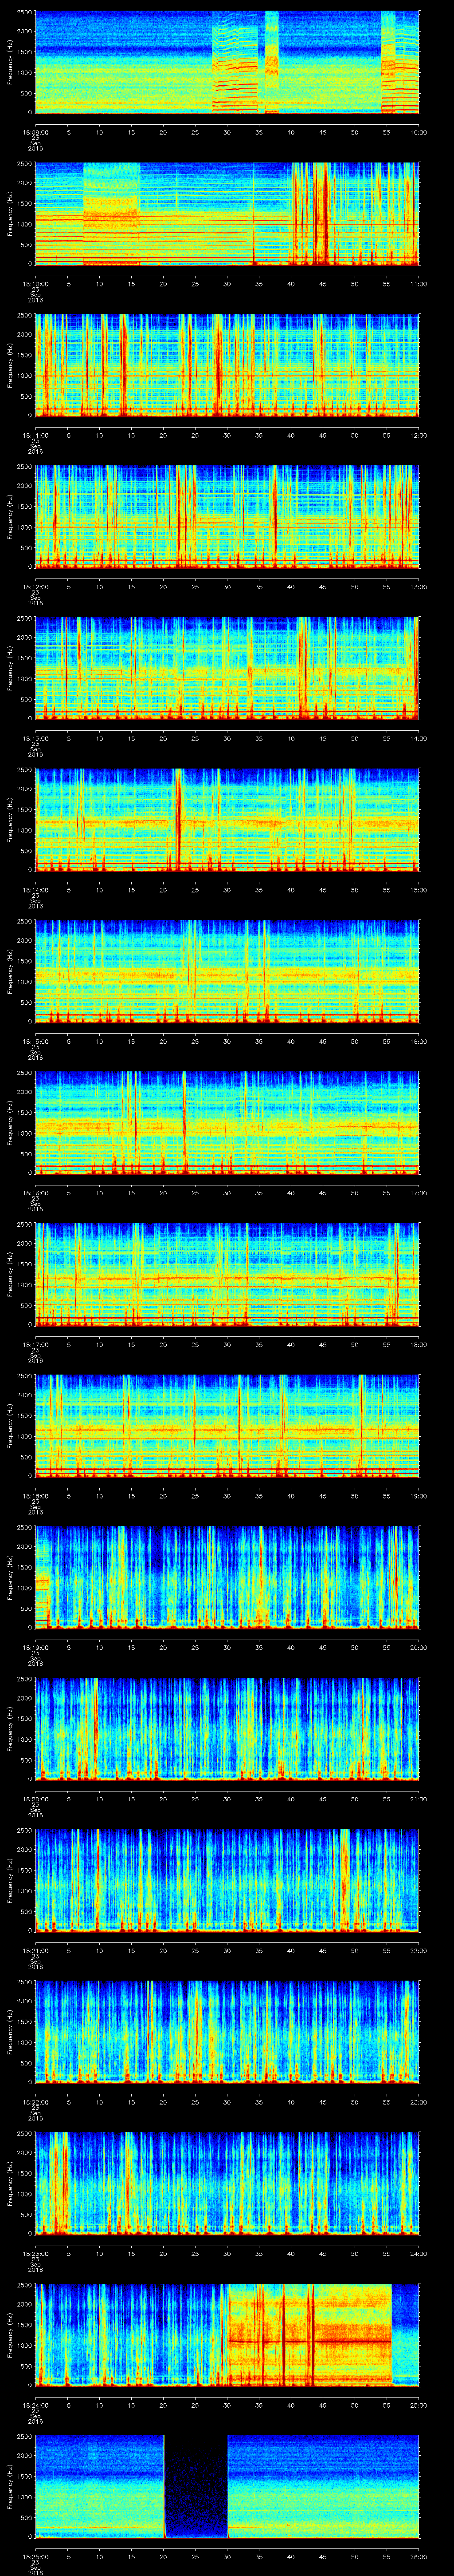
Task: Select the spectrogram starting at 18:16:00
Action: tap(227, 1121)
